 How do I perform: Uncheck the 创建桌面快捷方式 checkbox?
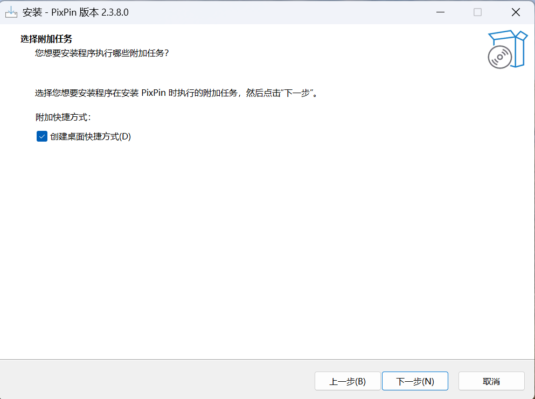point(41,137)
